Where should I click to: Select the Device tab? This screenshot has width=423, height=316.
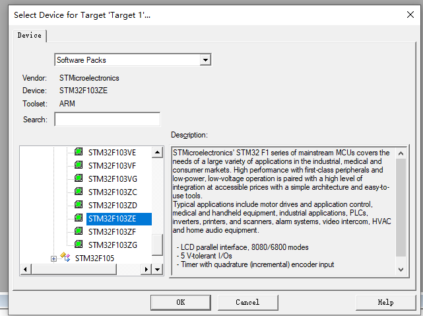[30, 36]
